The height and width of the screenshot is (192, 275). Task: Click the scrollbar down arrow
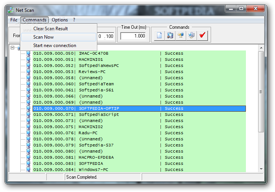click(x=261, y=169)
